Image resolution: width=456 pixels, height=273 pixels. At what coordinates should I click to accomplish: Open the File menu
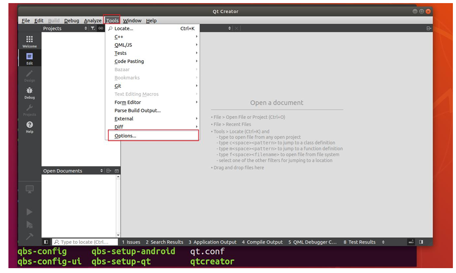pyautogui.click(x=26, y=20)
